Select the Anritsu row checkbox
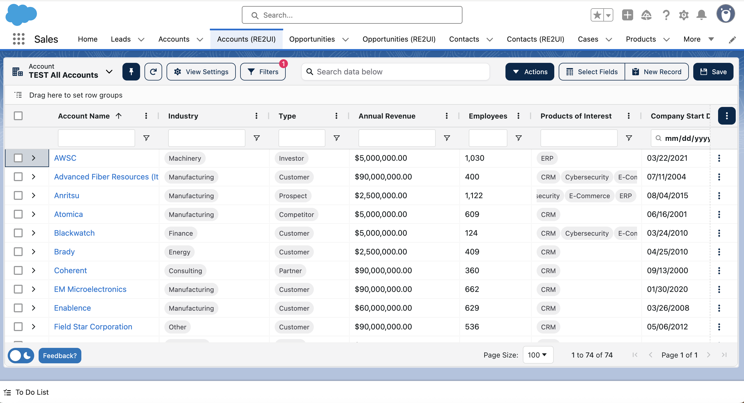This screenshot has height=403, width=744. pyautogui.click(x=18, y=195)
